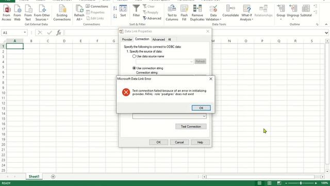Toggle the Filter funnel icon
Screen dimensions: 330x186
(136, 11)
